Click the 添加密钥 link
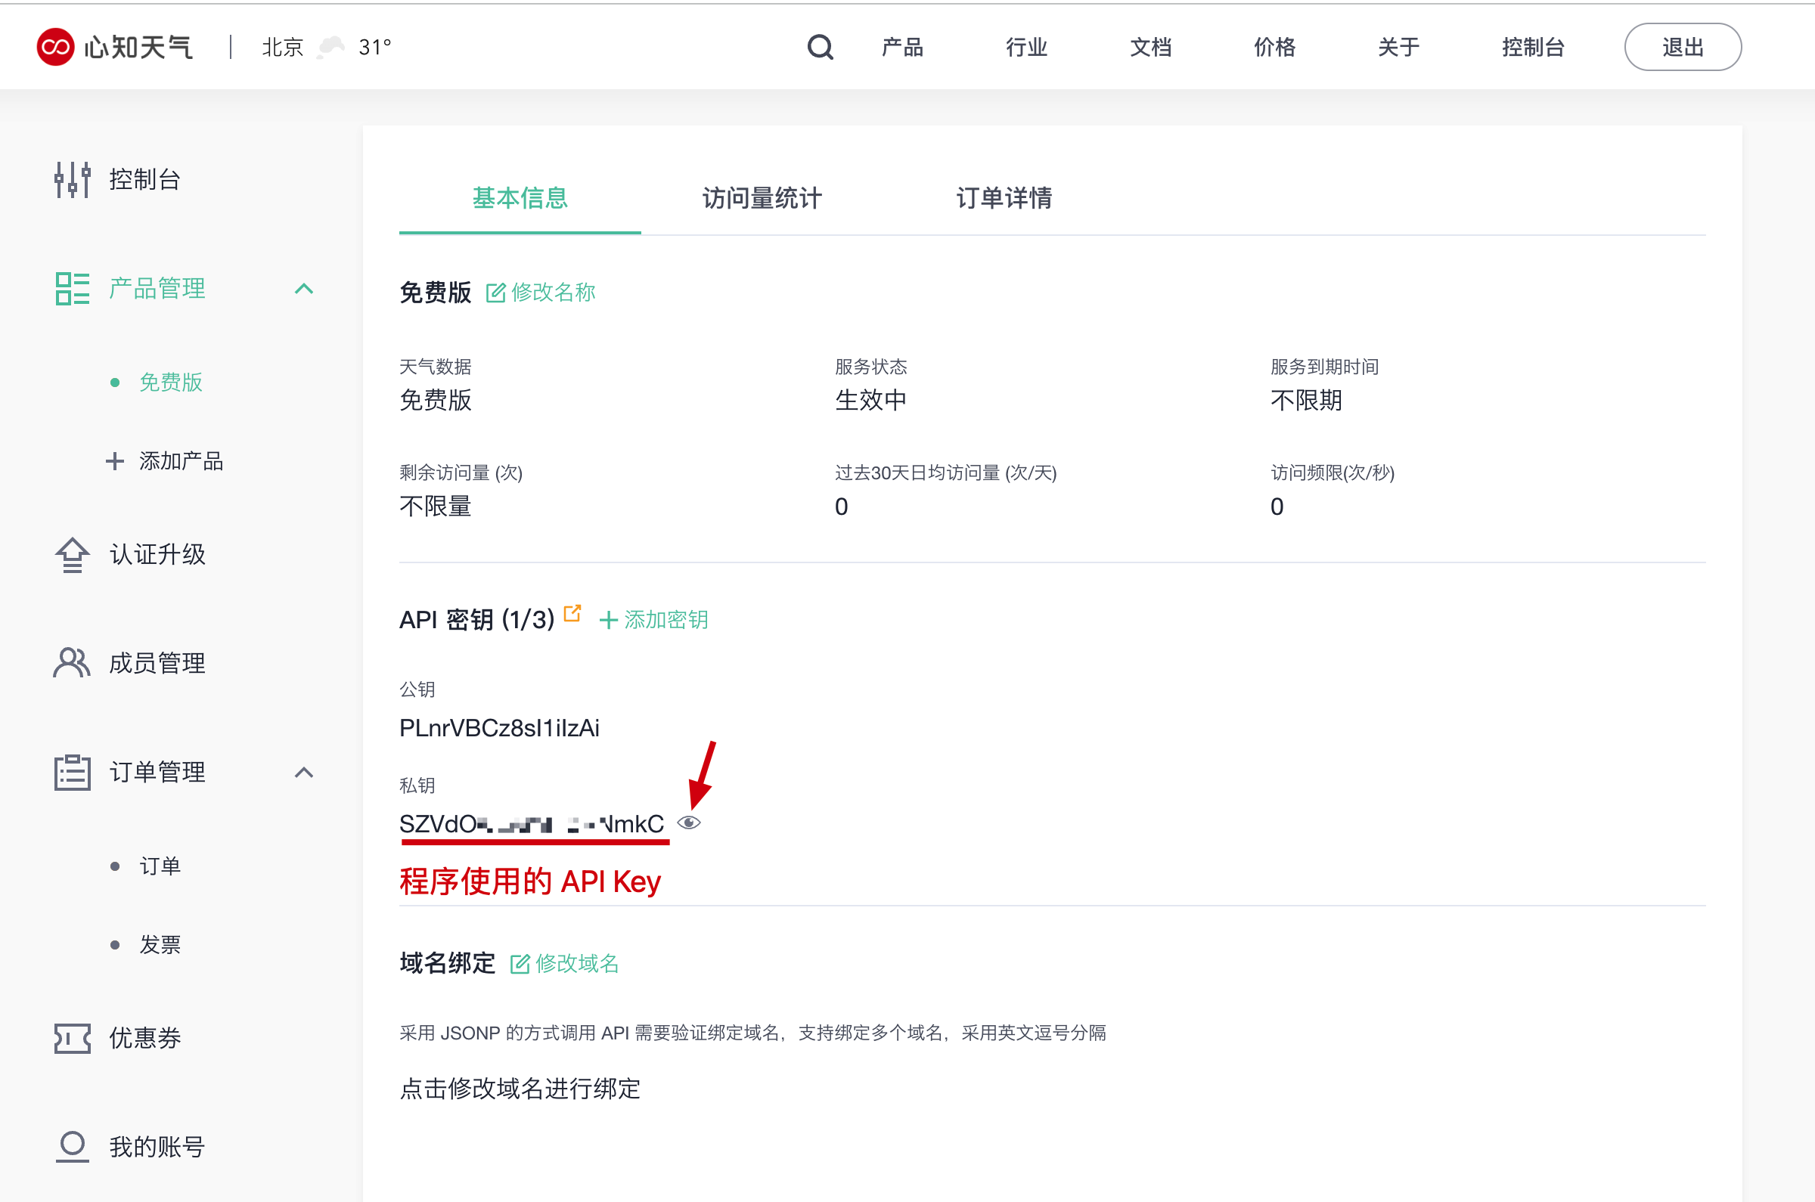The height and width of the screenshot is (1202, 1815). coord(665,619)
